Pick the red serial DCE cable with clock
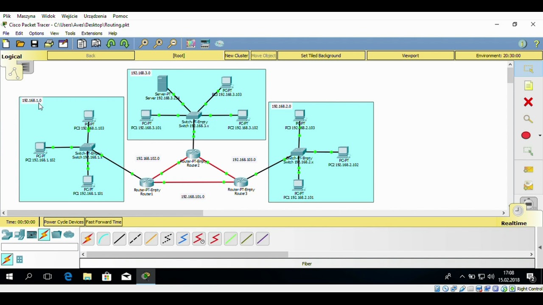Viewport: 543px width, 305px height. pos(199,239)
